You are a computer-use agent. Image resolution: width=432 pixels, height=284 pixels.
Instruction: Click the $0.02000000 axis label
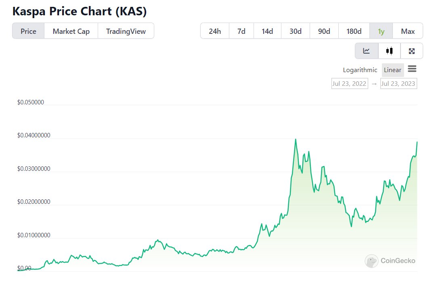[34, 202]
